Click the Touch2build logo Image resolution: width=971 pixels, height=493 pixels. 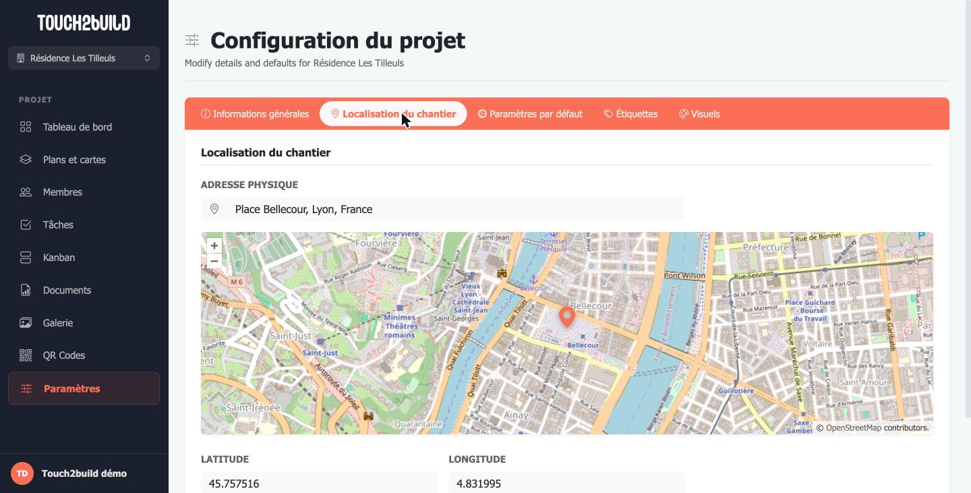tap(84, 23)
